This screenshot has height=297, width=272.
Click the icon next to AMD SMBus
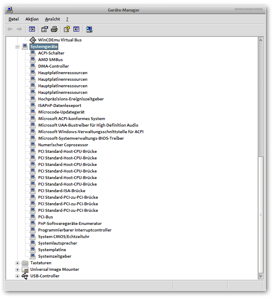(33, 59)
